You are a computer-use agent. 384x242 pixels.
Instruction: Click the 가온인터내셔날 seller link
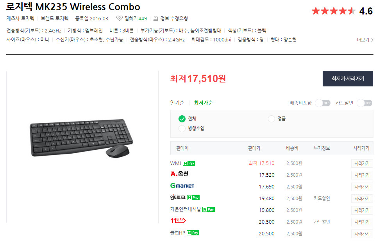click(186, 209)
